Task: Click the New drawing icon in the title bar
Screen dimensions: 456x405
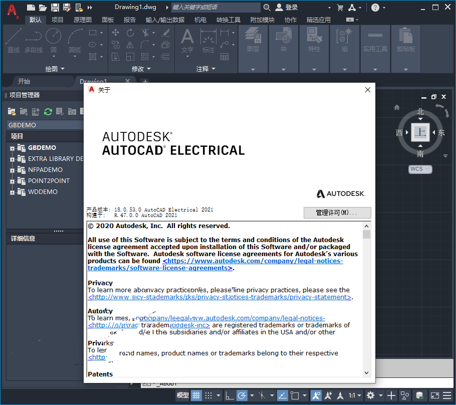Action: [31, 8]
